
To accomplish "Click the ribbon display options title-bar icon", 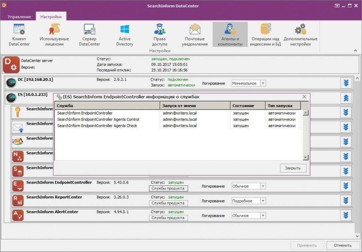I will click(337, 6).
